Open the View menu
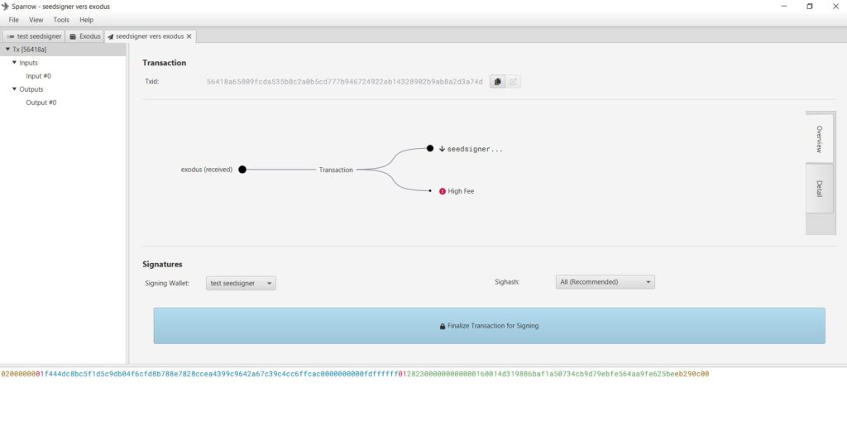This screenshot has width=847, height=436. click(36, 20)
